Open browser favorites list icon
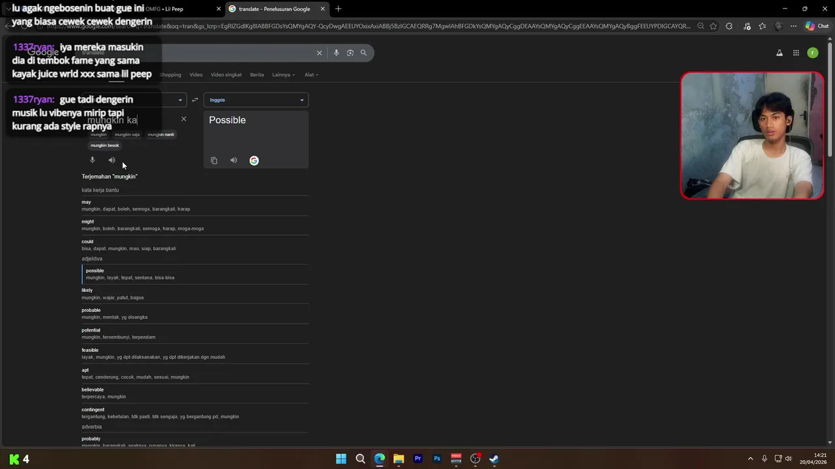835x469 pixels. [x=762, y=26]
